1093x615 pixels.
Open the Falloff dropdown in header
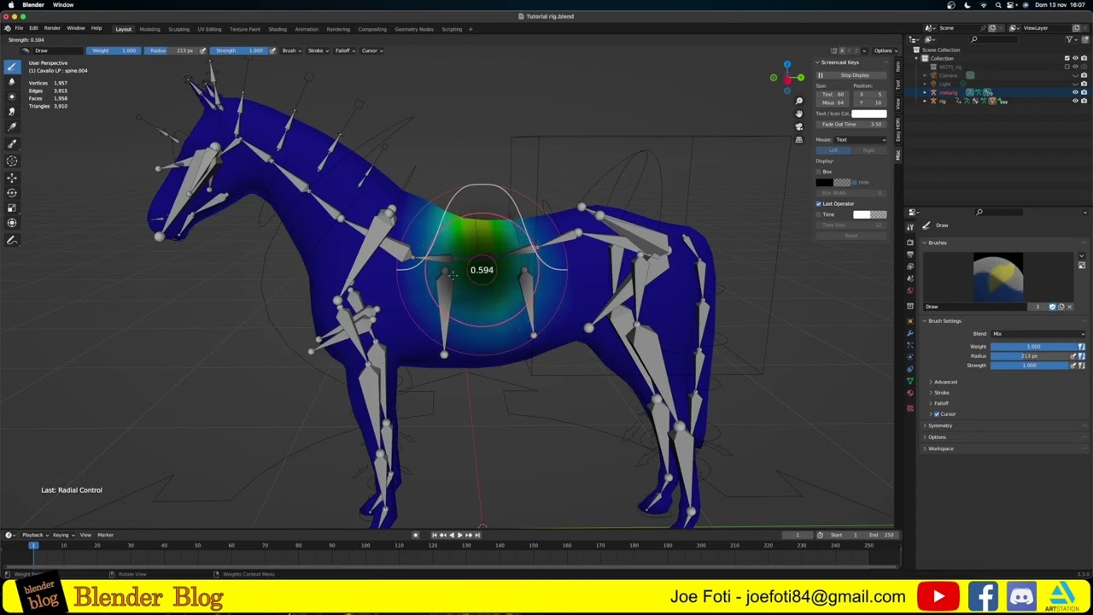[x=344, y=50]
